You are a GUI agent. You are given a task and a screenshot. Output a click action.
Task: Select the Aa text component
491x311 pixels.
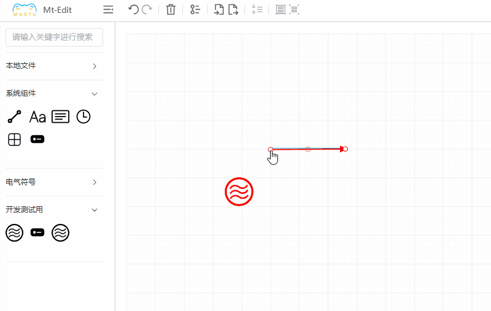[x=37, y=117]
